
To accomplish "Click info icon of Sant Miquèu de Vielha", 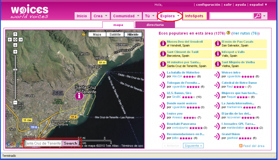I will (217, 64).
